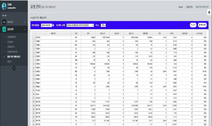The width and height of the screenshot is (212, 126).
Task: Click the 공정 관리 breadcrumb link
Action: coord(189,7)
